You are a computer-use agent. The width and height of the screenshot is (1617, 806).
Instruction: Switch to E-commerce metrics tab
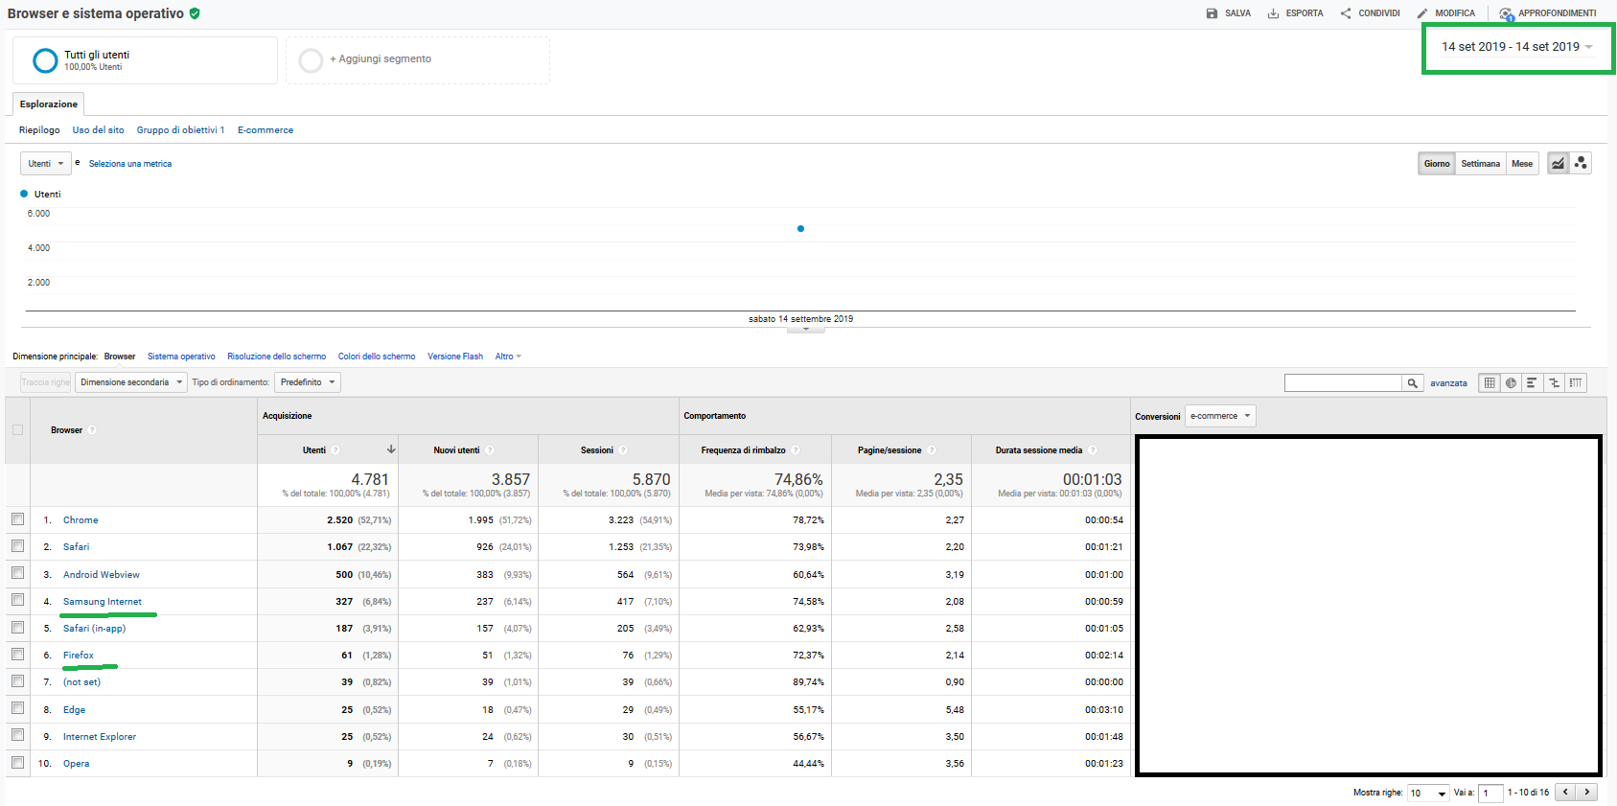coord(266,130)
